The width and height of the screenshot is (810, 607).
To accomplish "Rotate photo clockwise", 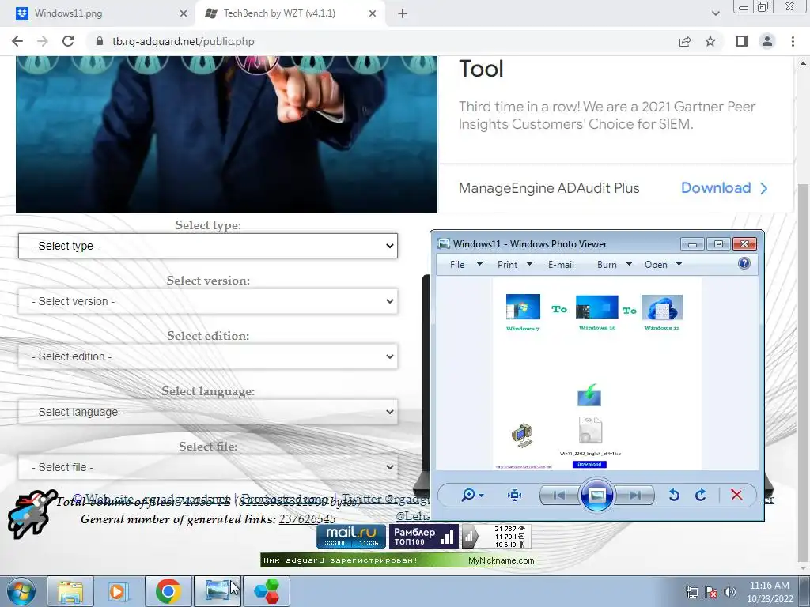I will click(701, 496).
